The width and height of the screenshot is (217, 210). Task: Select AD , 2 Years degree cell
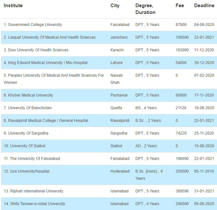146,146
